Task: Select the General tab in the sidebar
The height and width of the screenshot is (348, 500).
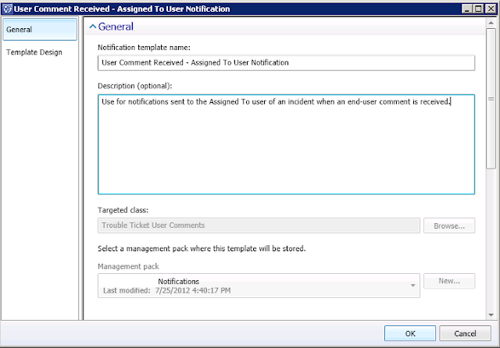Action: 40,30
